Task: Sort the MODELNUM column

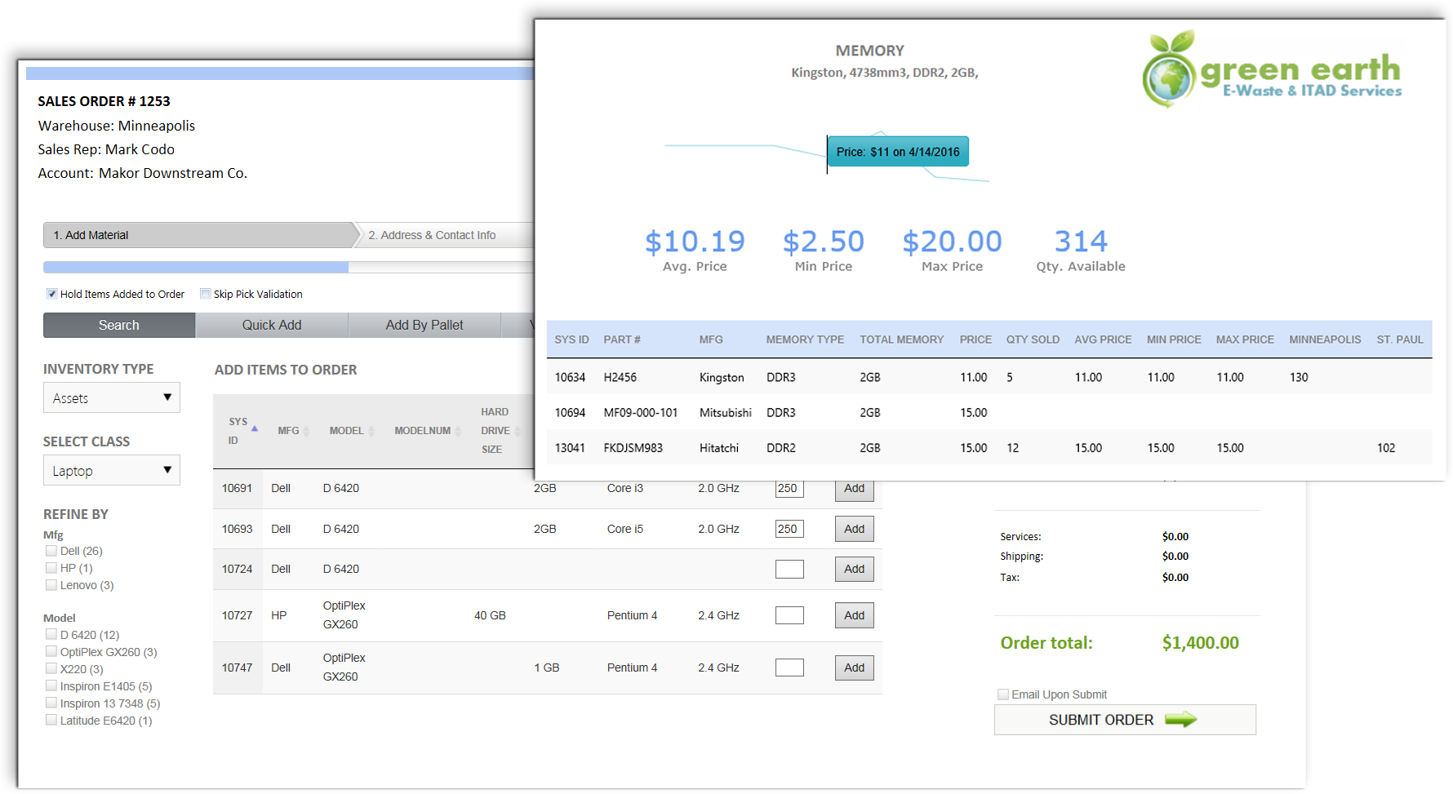Action: (458, 432)
